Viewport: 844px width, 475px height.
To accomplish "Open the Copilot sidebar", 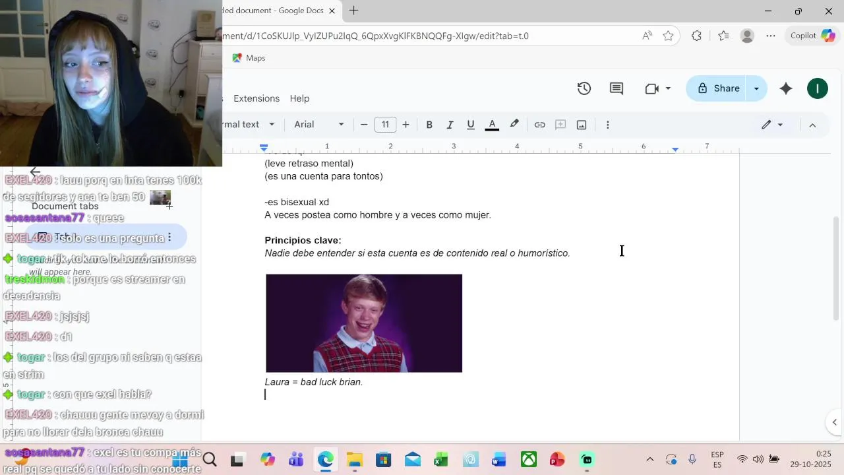I will (813, 36).
